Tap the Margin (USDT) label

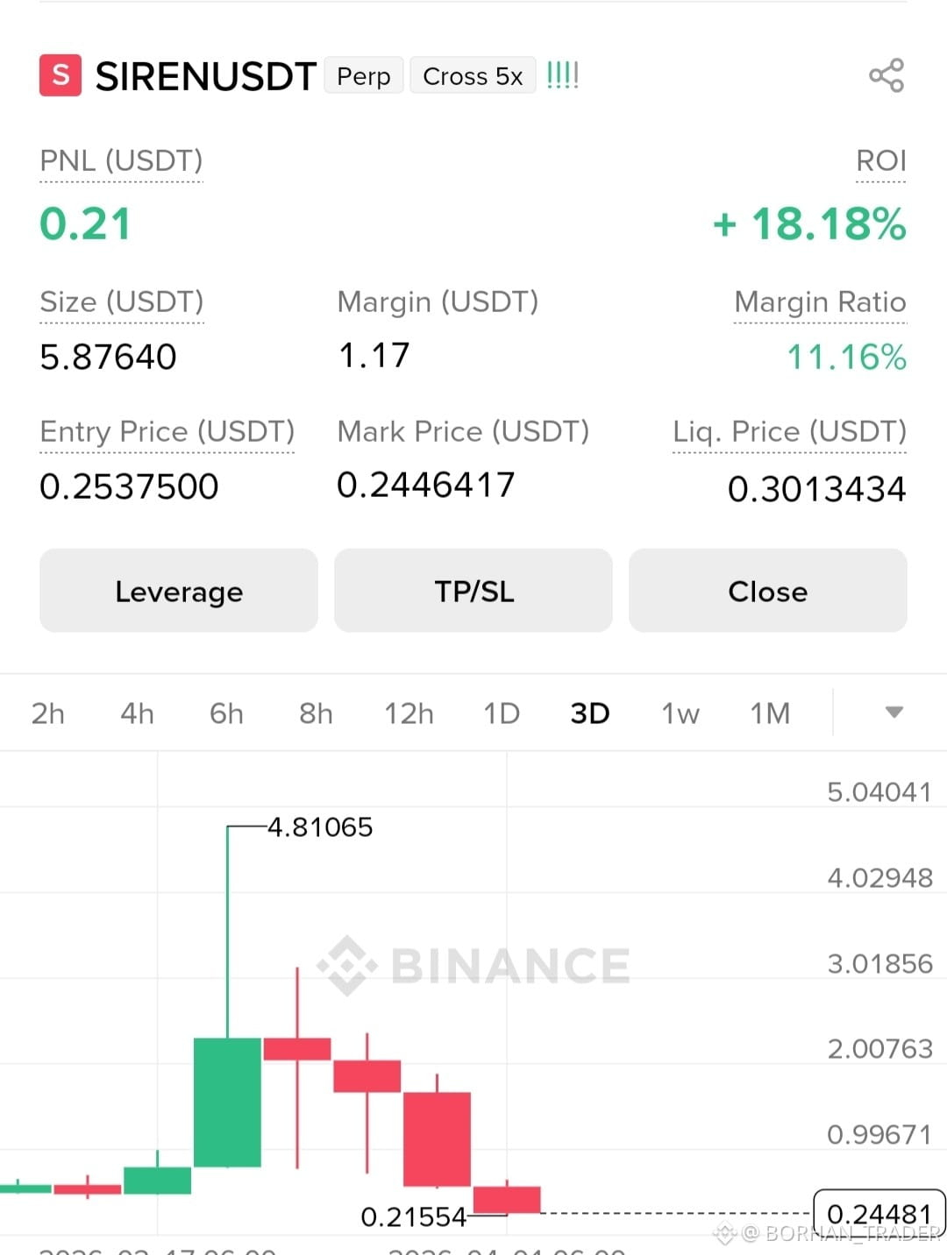(x=438, y=302)
